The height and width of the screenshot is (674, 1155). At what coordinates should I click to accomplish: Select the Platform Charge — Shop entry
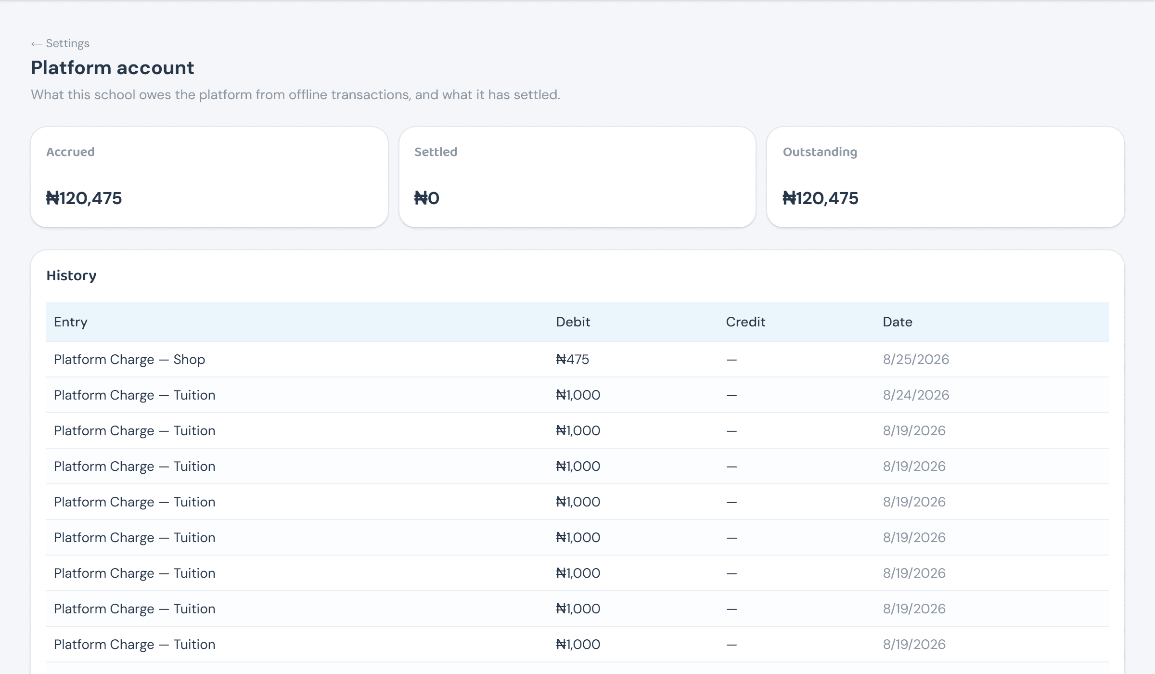tap(129, 359)
